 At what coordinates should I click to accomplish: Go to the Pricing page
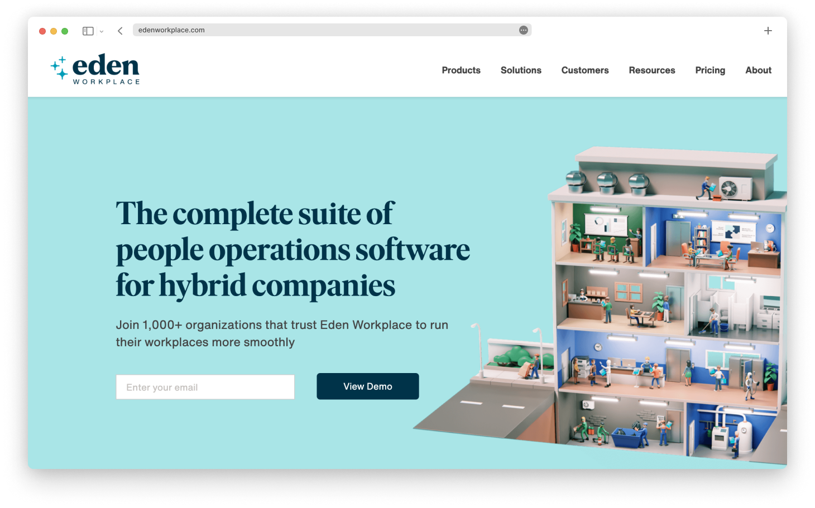(710, 70)
